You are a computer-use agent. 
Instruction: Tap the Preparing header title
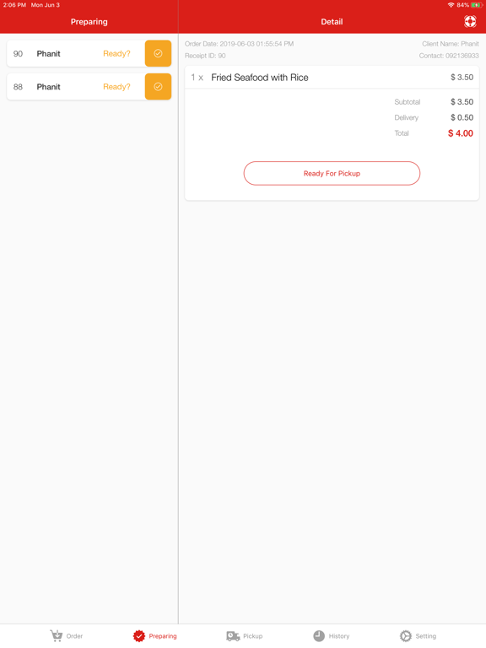coord(89,22)
